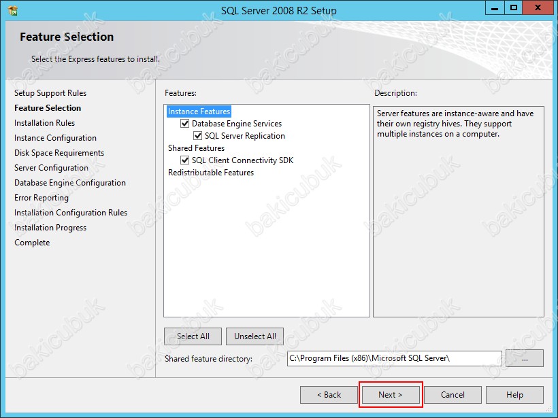Click the Installation Configuration Rules step
The height and width of the screenshot is (418, 558).
pos(71,213)
